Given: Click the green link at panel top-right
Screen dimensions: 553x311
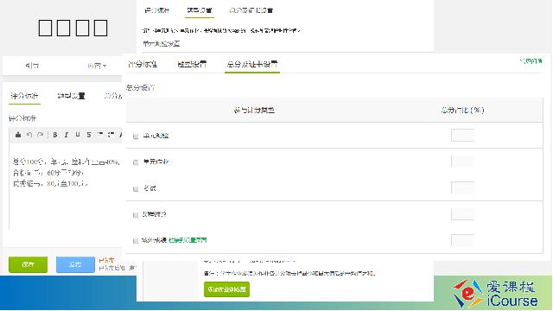Looking at the screenshot, I should 531,61.
